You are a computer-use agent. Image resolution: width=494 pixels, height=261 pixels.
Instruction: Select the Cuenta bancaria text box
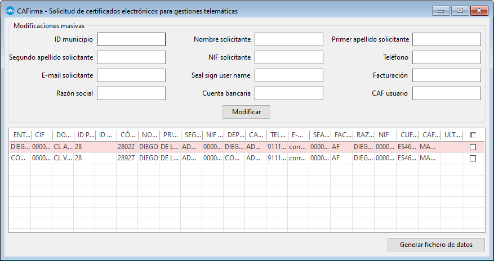point(288,93)
